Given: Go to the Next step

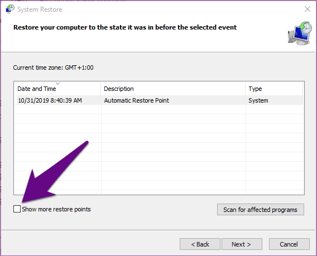Looking at the screenshot, I should pyautogui.click(x=242, y=244).
